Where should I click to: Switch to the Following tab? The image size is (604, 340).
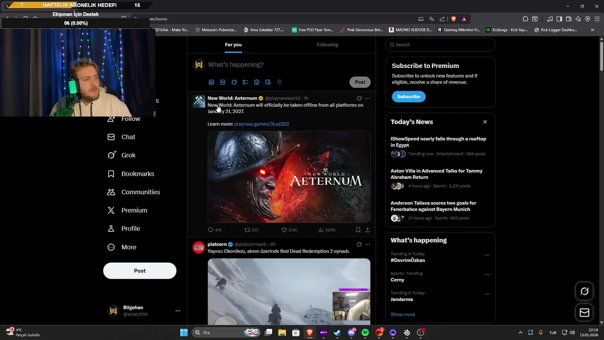pyautogui.click(x=327, y=45)
